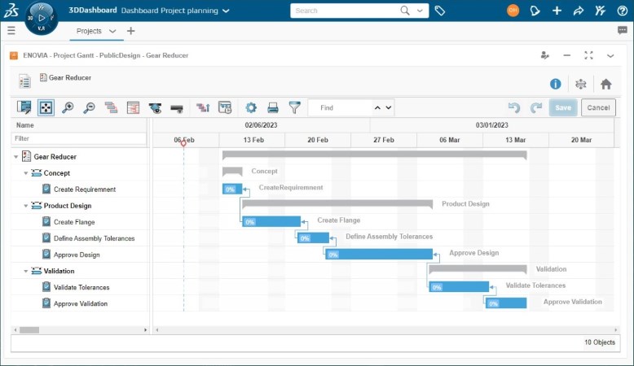Viewport: 634px width, 366px height.
Task: Click the notifications flag icon in the top bar
Action: point(535,11)
